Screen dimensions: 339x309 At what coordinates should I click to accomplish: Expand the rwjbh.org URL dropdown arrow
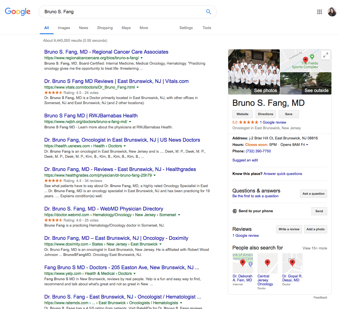[x=130, y=122]
